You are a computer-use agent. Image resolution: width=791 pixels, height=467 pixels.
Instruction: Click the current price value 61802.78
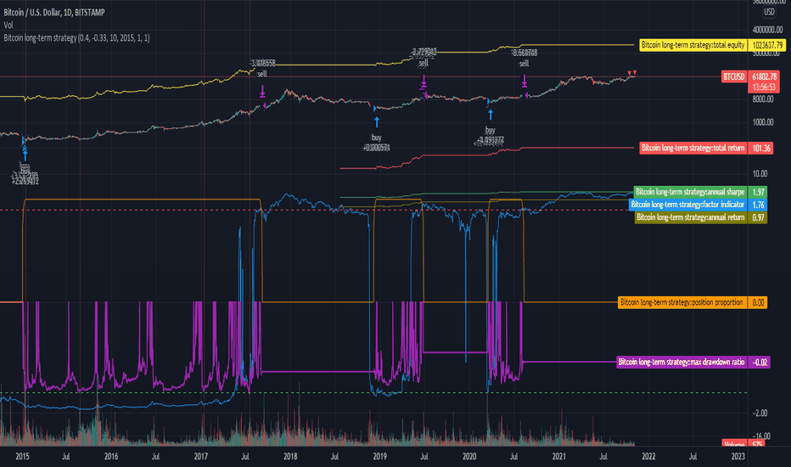click(764, 76)
